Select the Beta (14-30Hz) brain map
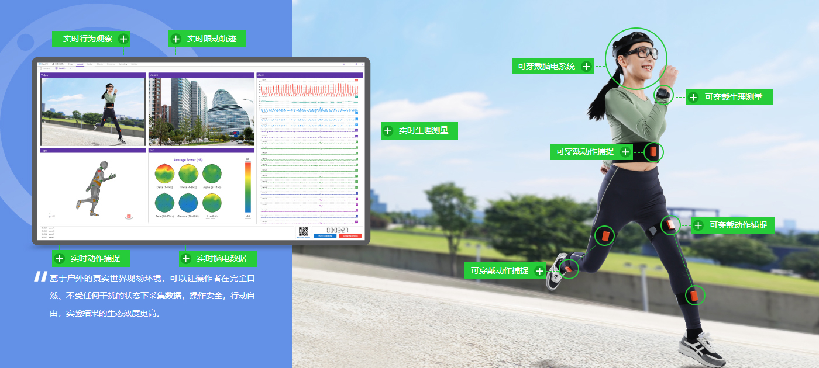This screenshot has height=368, width=819. coord(165,203)
